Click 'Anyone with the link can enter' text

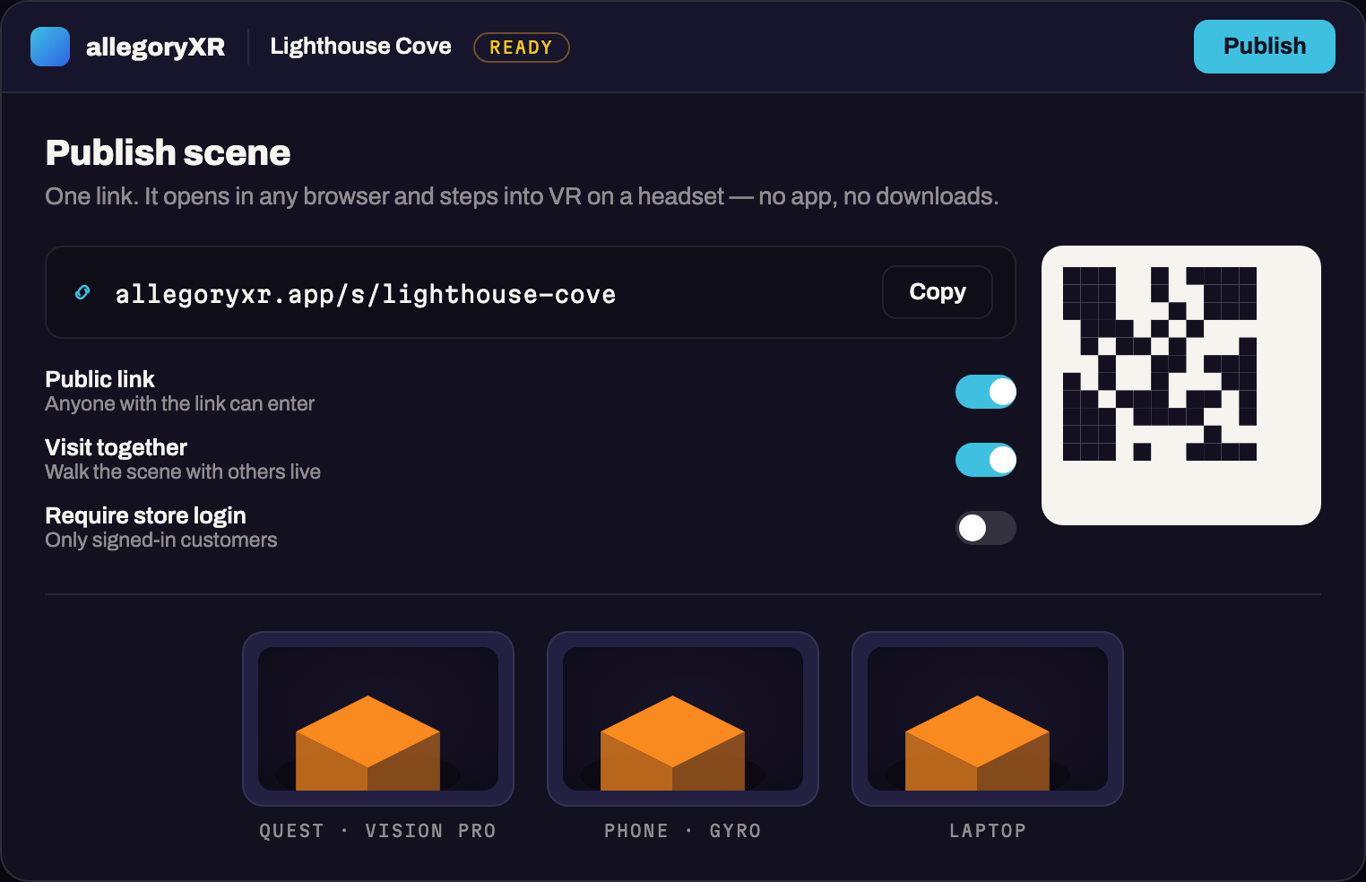tap(180, 403)
